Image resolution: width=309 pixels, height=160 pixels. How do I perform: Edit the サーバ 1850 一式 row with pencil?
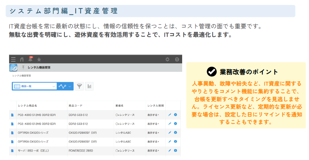(169, 151)
